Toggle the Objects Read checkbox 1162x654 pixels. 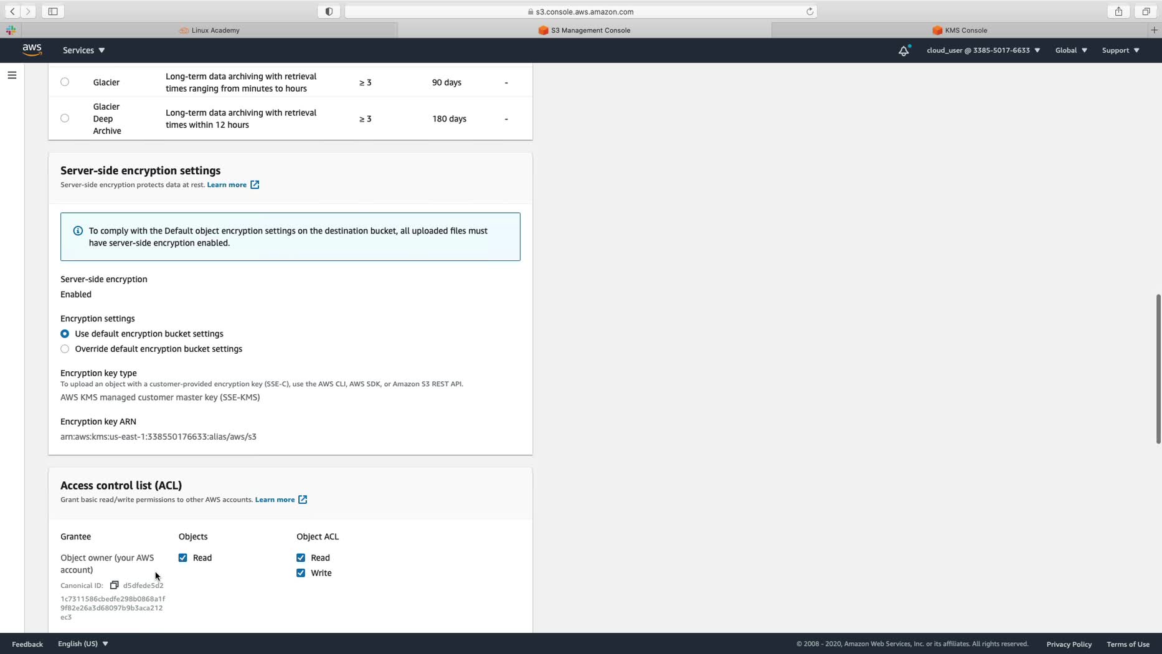(182, 557)
